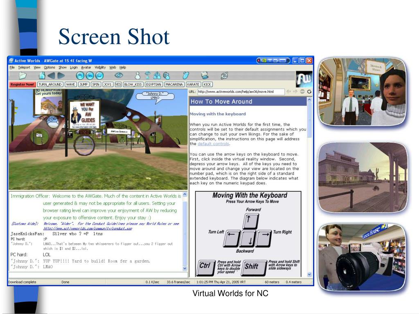Go forward using the right triangle toolbar icon

pyautogui.click(x=61, y=76)
